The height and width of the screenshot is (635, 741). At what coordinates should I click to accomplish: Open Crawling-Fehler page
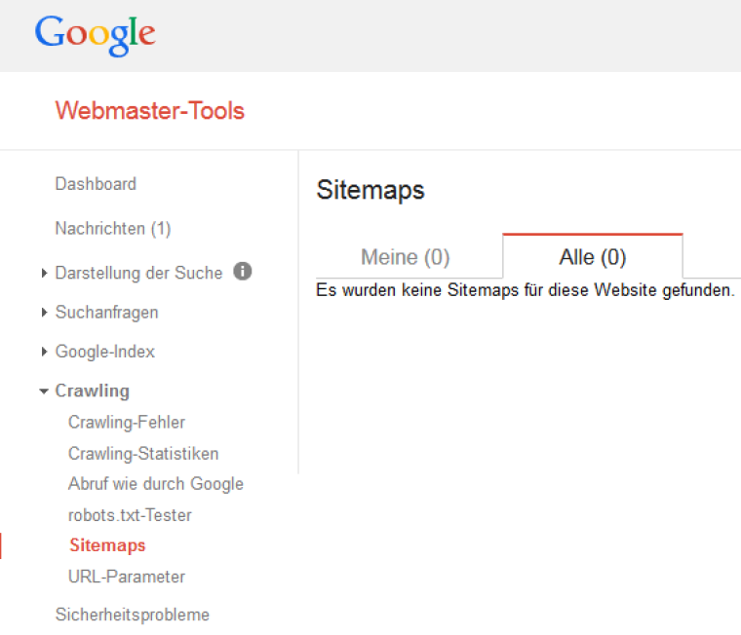(x=127, y=422)
